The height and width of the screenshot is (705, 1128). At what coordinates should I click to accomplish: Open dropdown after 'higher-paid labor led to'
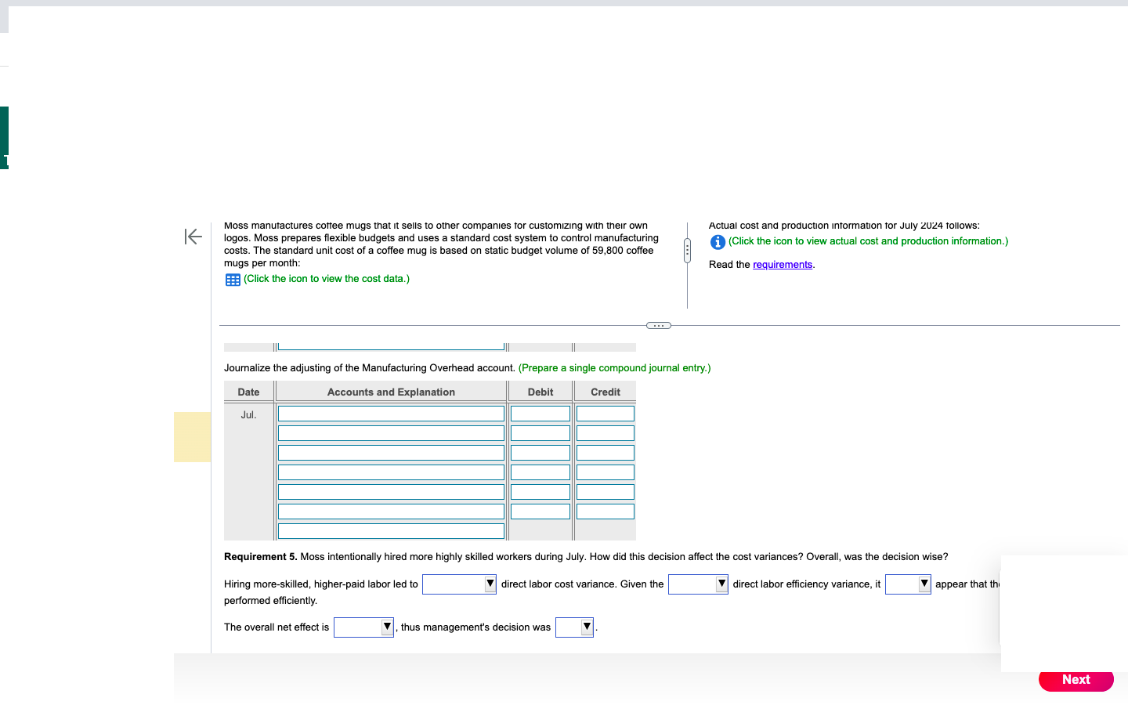click(x=459, y=584)
